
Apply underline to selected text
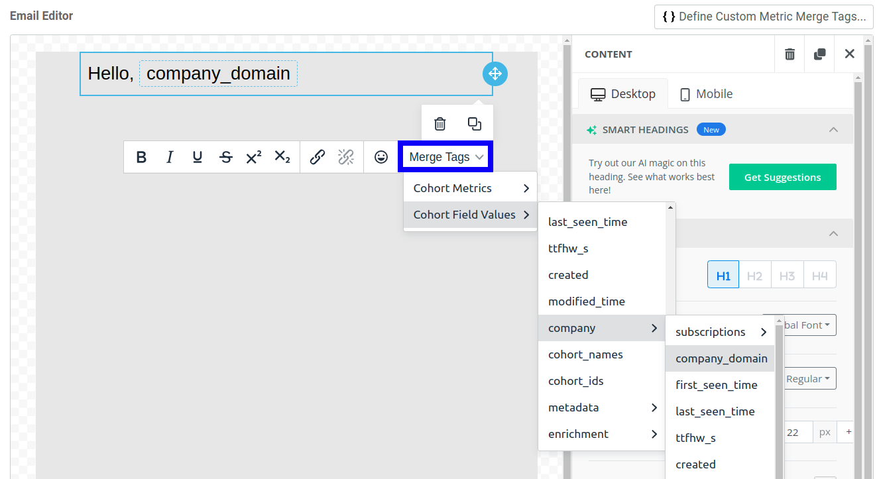click(197, 157)
